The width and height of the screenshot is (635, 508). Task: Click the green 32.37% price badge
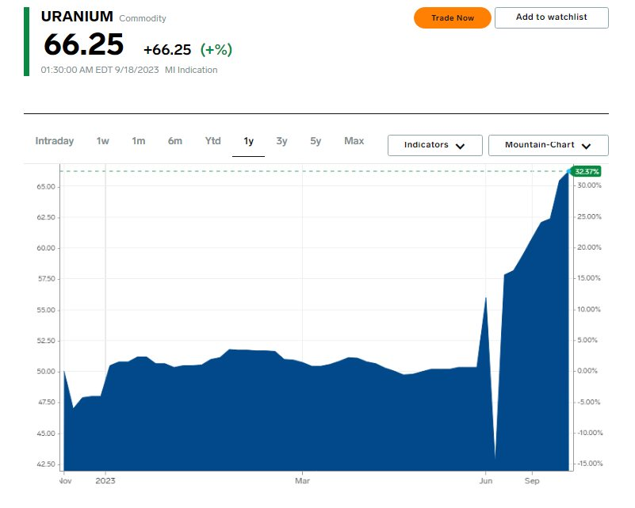(587, 171)
